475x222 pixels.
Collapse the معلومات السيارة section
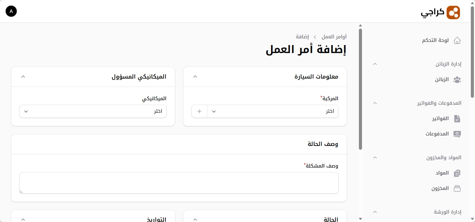click(x=195, y=76)
